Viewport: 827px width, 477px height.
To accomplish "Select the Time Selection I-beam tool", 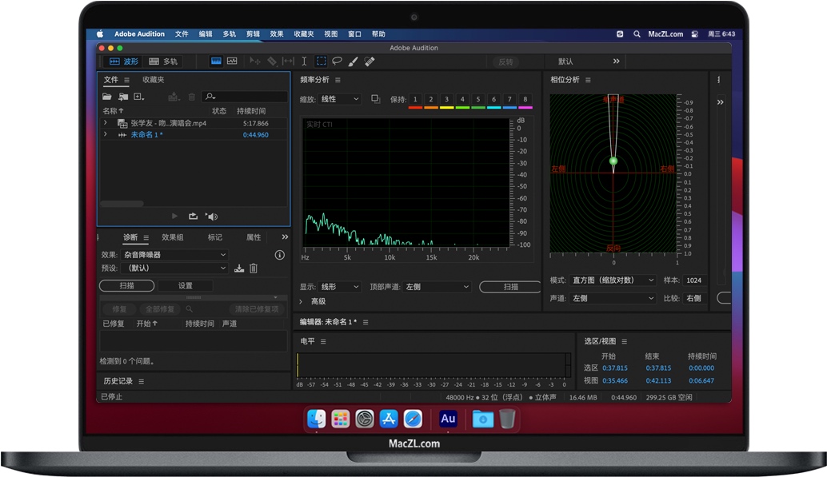I will point(302,62).
